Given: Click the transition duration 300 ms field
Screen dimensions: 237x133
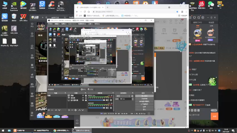Looking at the screenshot, I should [125, 99].
